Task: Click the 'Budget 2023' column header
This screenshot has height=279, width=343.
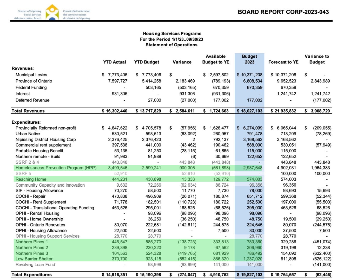Action: [249, 59]
